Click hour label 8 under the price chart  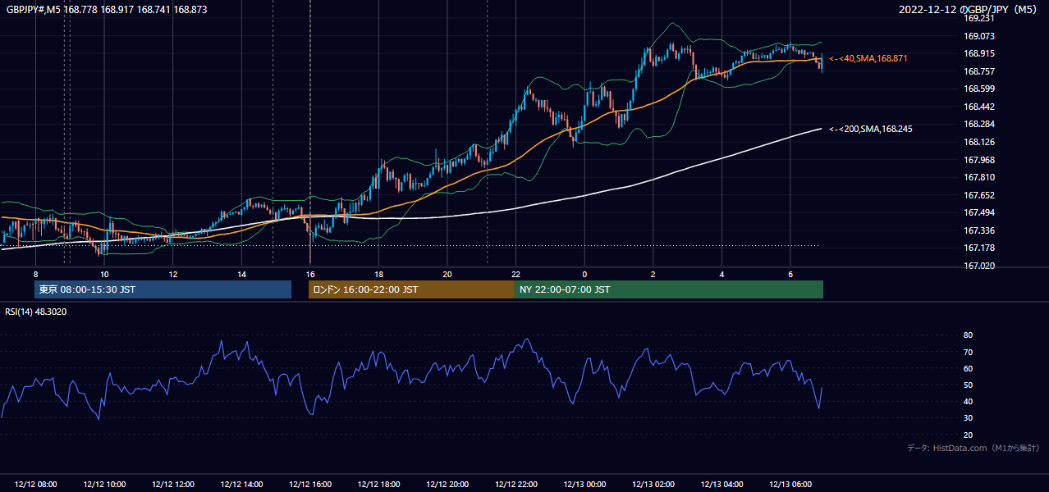(x=35, y=274)
